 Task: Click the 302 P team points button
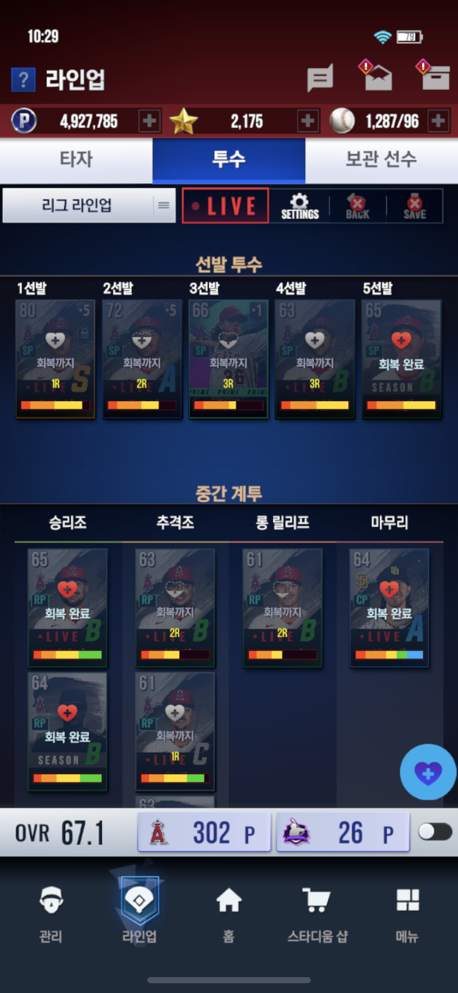(205, 832)
